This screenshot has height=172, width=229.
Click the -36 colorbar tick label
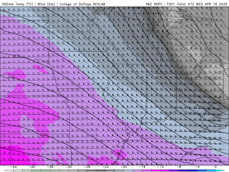click(50, 167)
